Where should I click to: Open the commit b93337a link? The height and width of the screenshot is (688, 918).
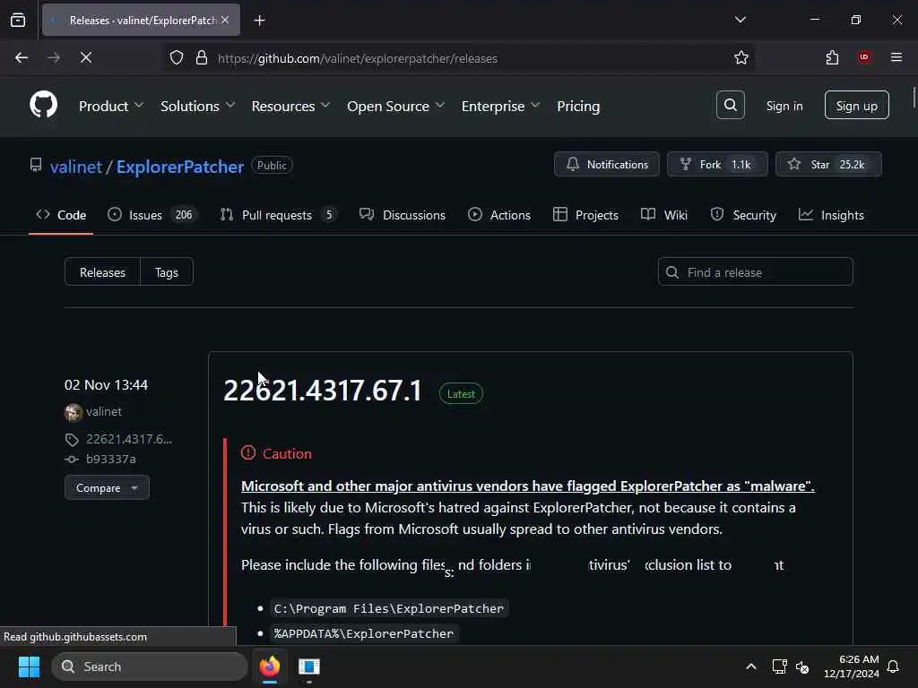pyautogui.click(x=110, y=460)
